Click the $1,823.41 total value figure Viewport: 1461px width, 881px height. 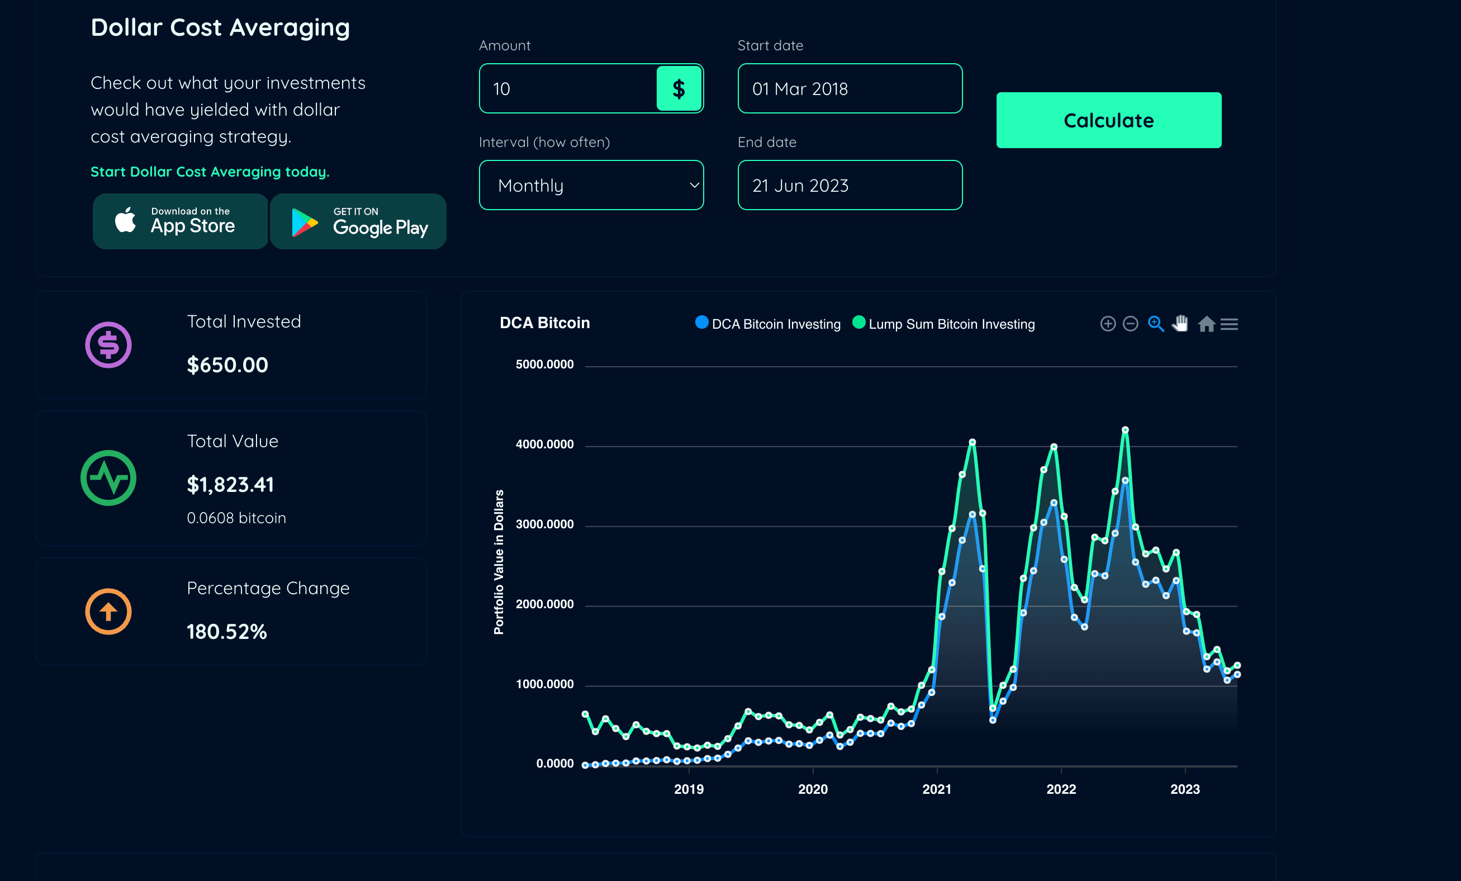230,485
